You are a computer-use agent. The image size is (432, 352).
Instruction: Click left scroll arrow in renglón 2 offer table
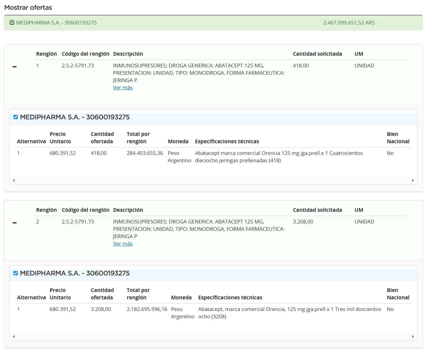click(x=14, y=336)
